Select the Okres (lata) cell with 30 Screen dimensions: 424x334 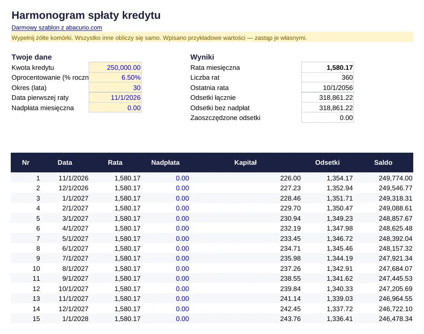[x=115, y=88]
